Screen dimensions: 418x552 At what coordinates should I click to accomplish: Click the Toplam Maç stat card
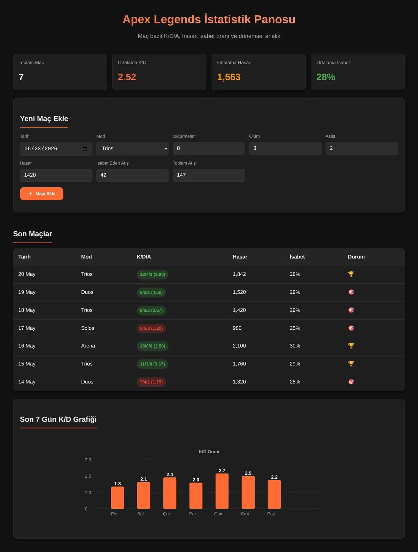(x=60, y=72)
